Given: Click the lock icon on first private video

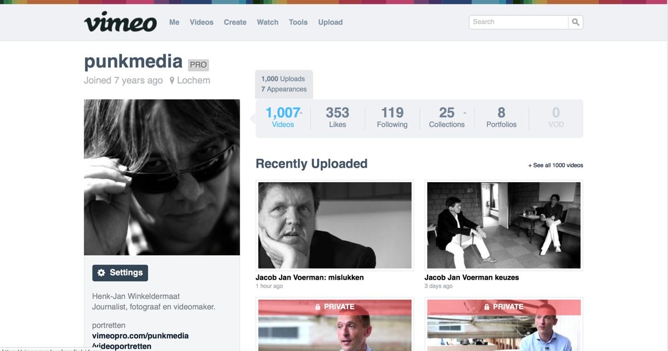Looking at the screenshot, I should click(x=318, y=307).
